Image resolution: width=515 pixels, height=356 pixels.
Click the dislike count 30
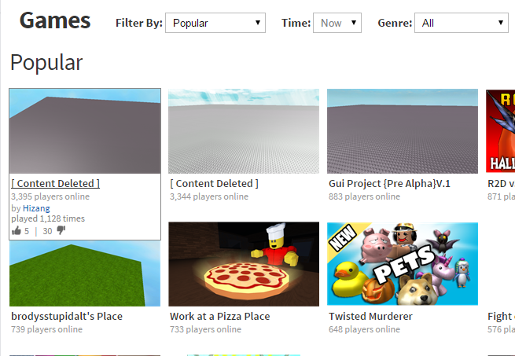pyautogui.click(x=47, y=231)
